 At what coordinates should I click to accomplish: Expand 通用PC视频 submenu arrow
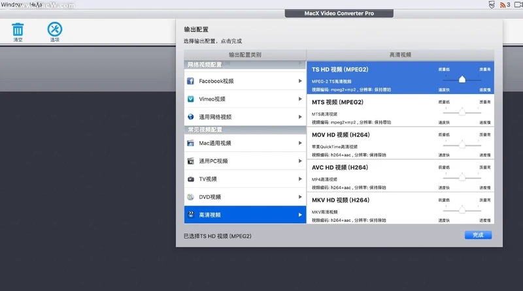click(300, 161)
